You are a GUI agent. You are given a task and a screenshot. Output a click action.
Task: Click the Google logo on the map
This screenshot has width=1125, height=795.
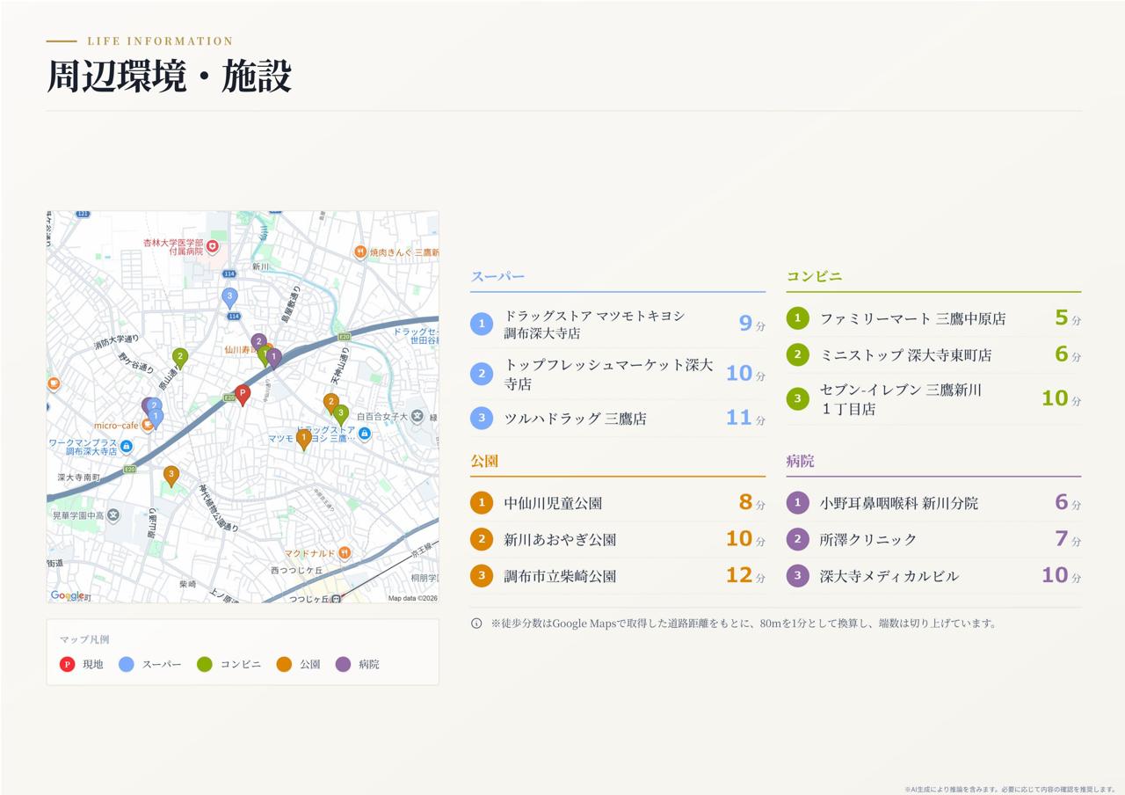tap(68, 595)
